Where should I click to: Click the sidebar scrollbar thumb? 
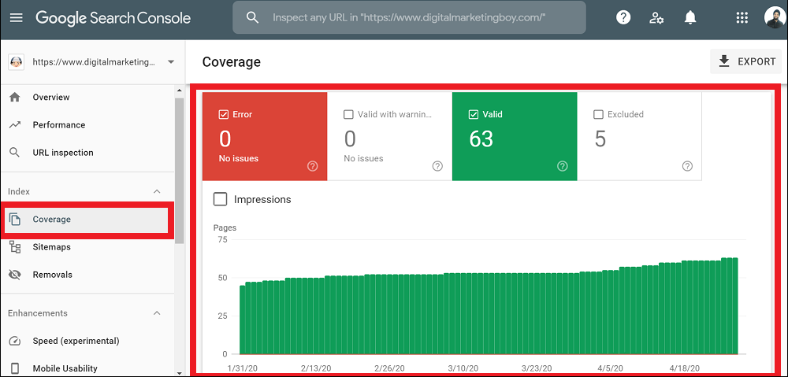click(180, 171)
